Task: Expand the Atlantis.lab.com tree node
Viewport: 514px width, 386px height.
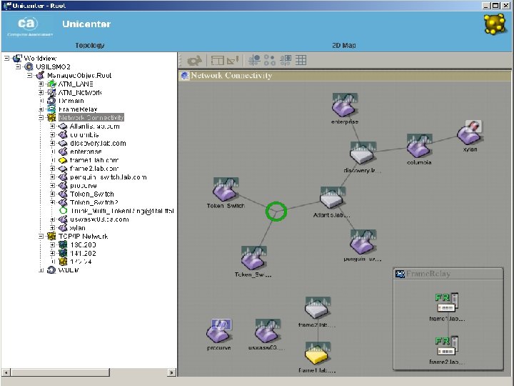Action: point(52,126)
